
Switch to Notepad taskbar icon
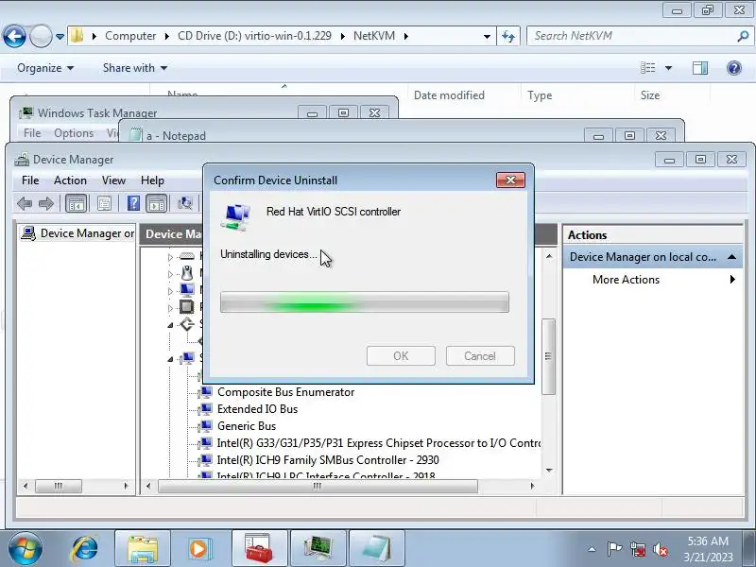tap(376, 549)
